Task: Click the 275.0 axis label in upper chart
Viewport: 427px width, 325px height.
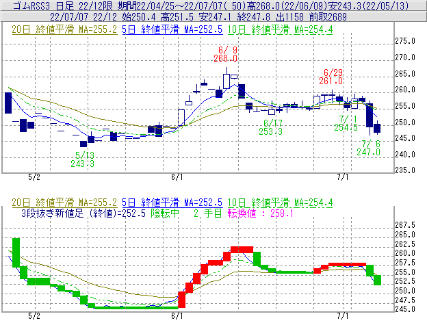Action: (405, 41)
